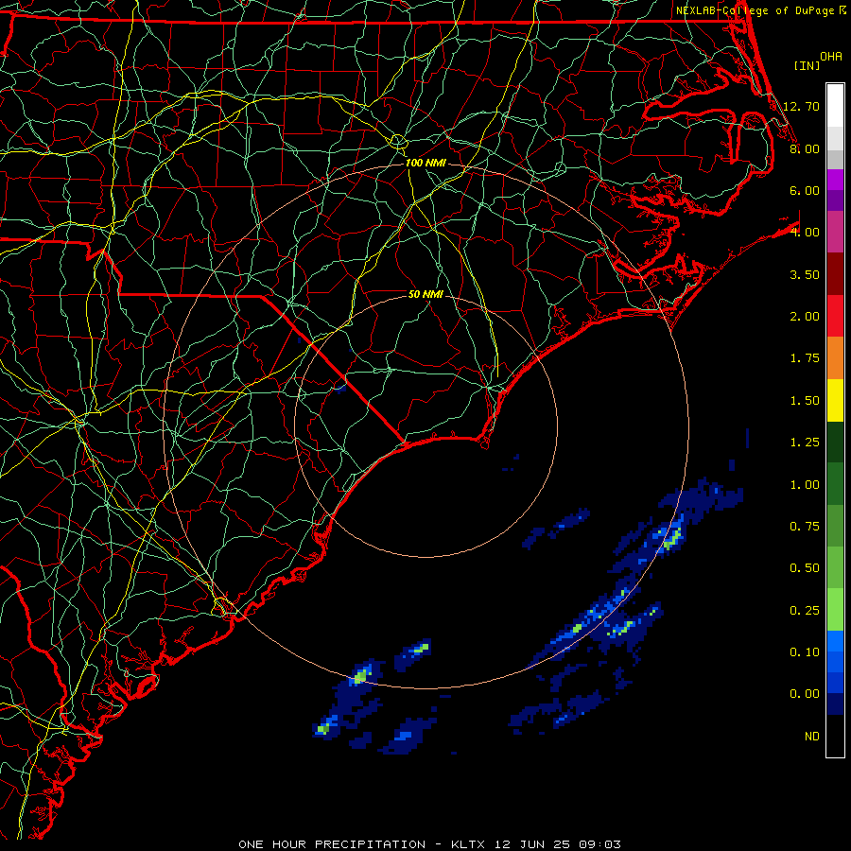Click the 1.75 legend value

805,358
